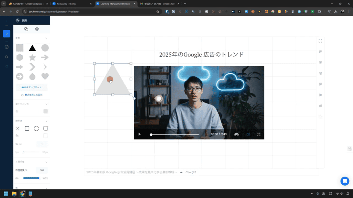Select the thin chevron shape
The image size is (353, 198).
coord(45,67)
